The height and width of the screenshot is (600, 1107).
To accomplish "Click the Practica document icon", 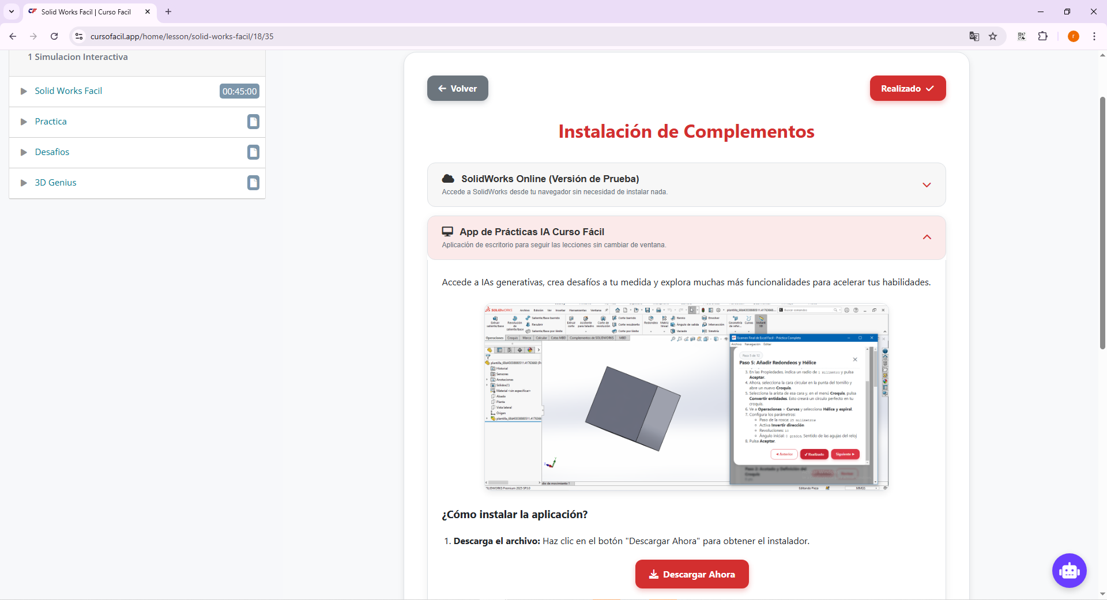I will (253, 122).
